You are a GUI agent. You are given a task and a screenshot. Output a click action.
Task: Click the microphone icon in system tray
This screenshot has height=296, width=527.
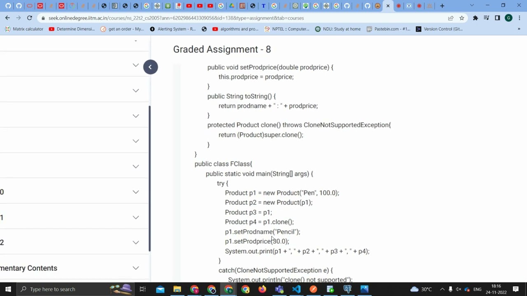[x=450, y=289]
